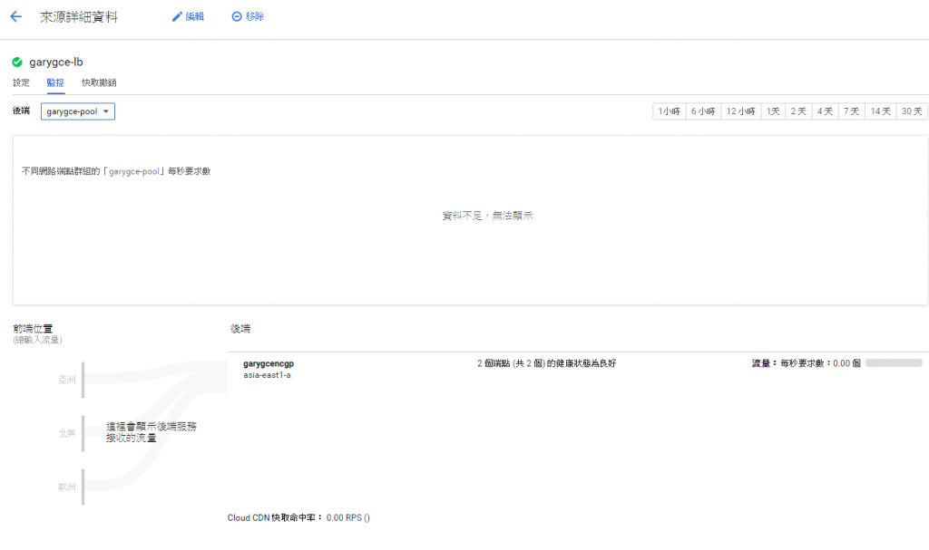Click the 來源詳細資料 page title

[79, 16]
